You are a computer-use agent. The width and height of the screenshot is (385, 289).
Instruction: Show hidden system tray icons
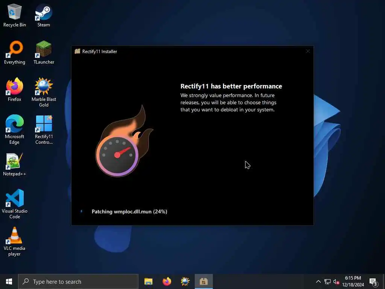[x=318, y=281]
